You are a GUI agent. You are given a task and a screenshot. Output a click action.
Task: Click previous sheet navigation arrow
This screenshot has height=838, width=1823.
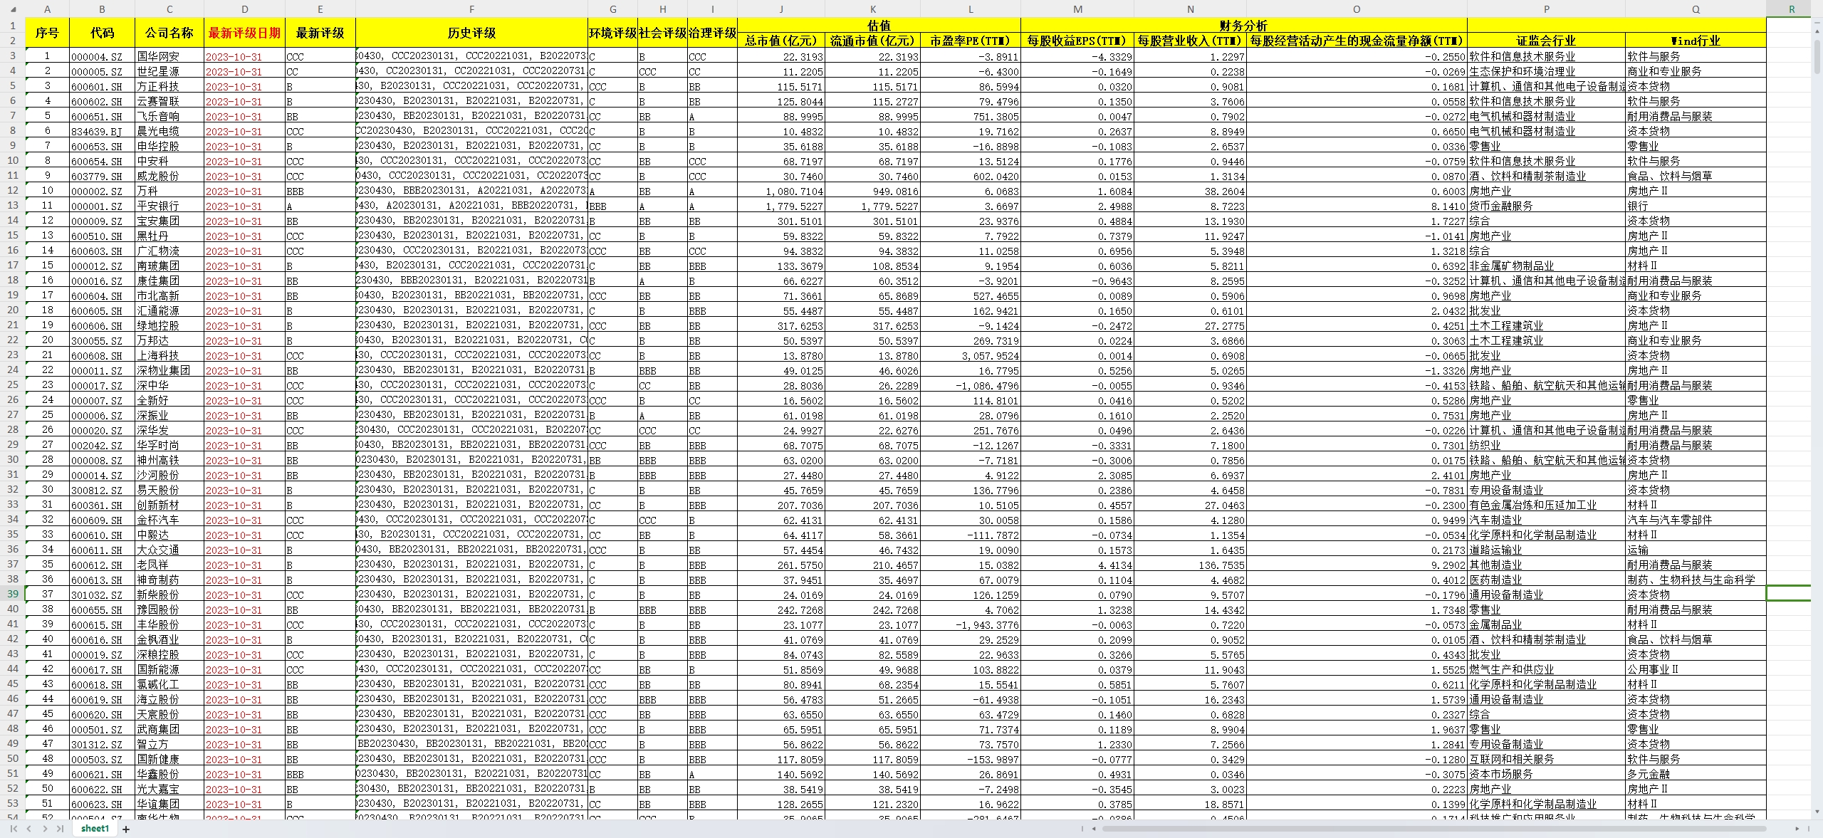[29, 829]
